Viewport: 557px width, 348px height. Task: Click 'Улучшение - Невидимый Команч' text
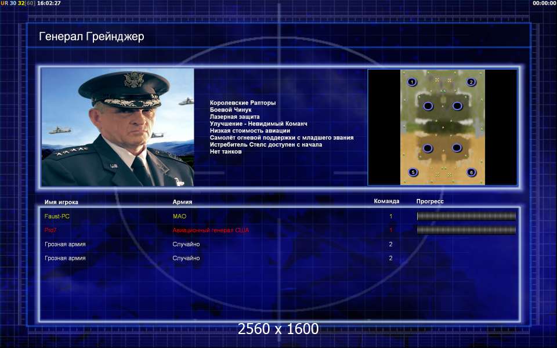(x=258, y=124)
